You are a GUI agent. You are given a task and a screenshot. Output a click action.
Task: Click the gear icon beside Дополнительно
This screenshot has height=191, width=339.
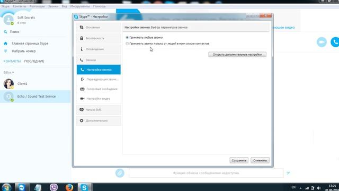click(x=82, y=120)
